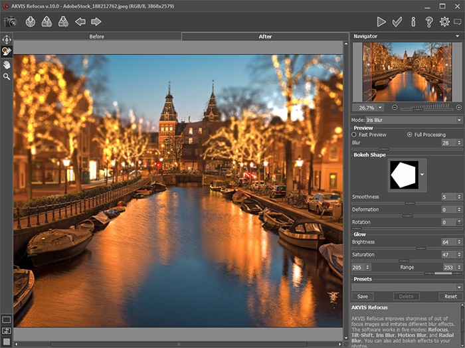Click the news message icon

(458, 22)
